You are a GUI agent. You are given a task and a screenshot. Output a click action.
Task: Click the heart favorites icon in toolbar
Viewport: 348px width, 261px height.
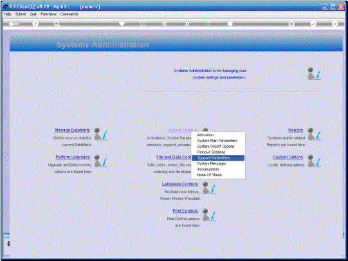pyautogui.click(x=122, y=24)
